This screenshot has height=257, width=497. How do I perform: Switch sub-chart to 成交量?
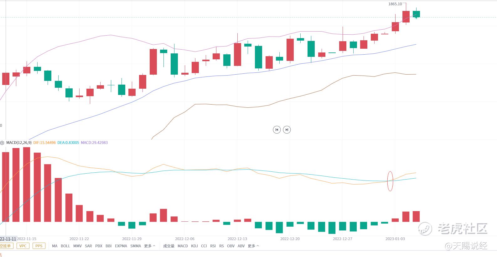pos(169,246)
